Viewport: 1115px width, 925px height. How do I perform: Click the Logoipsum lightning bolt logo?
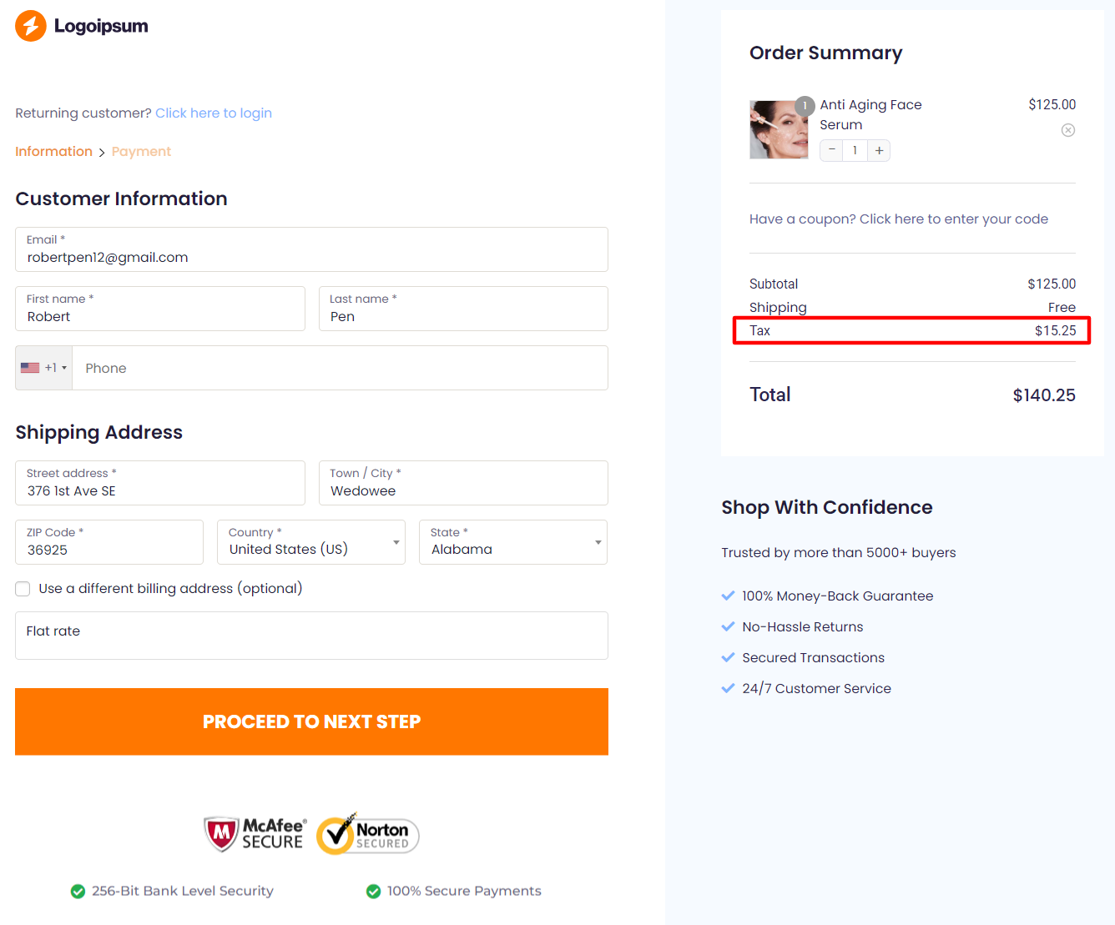(x=30, y=26)
